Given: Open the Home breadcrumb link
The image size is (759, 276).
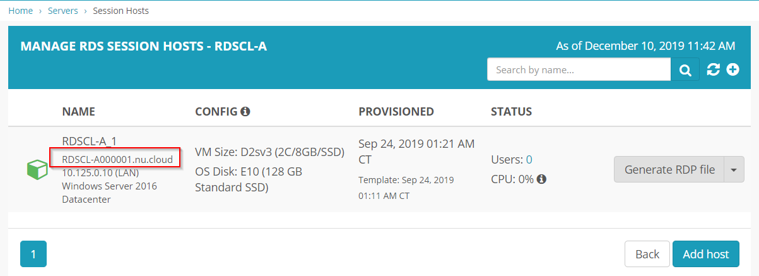Looking at the screenshot, I should [x=21, y=11].
